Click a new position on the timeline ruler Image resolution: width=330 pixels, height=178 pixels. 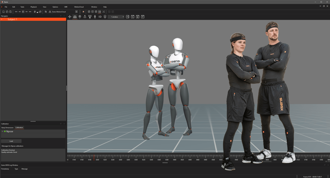155,156
